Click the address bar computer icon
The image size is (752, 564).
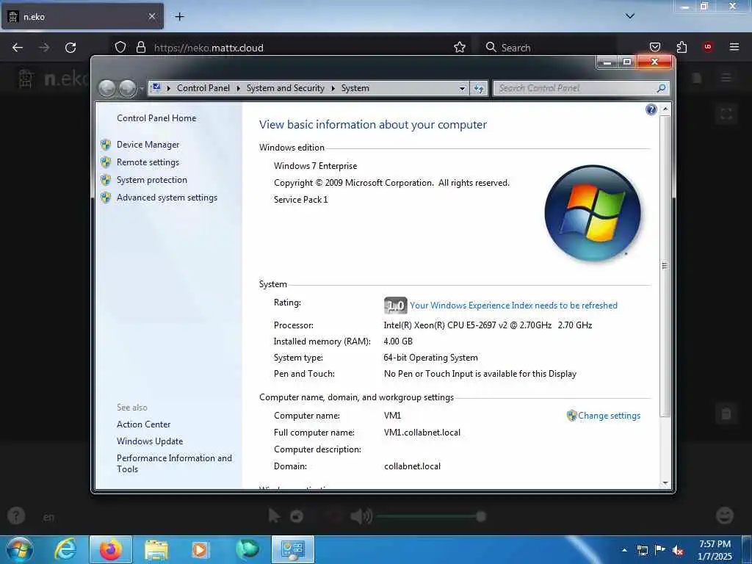point(156,88)
